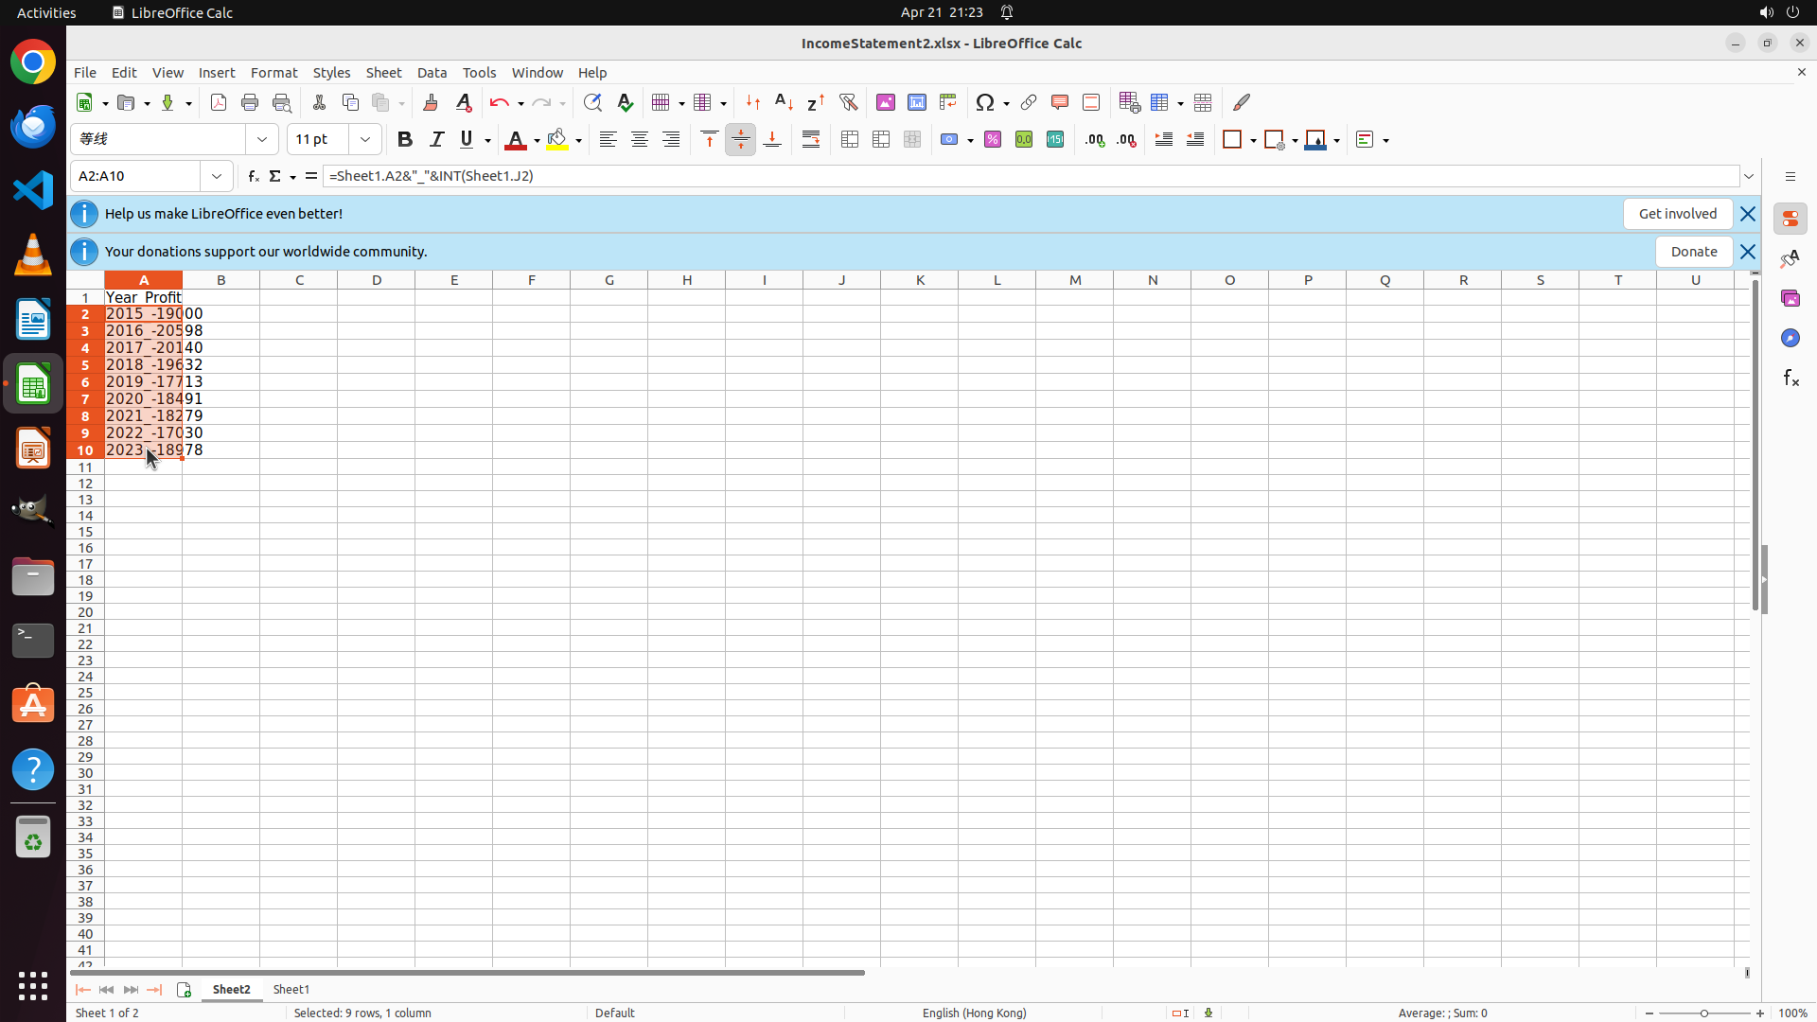
Task: Switch to the Sheet1 tab
Action: 291,990
